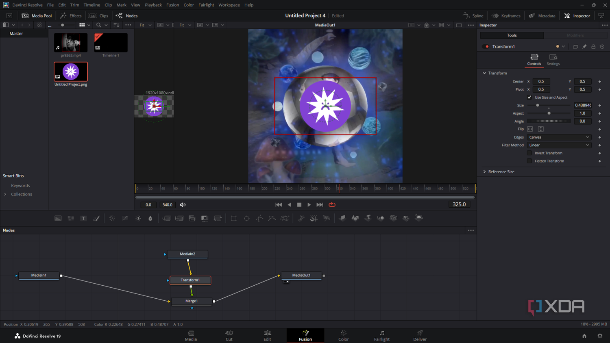This screenshot has width=610, height=343.
Task: Uncheck Use Size and Aspect
Action: pyautogui.click(x=529, y=98)
